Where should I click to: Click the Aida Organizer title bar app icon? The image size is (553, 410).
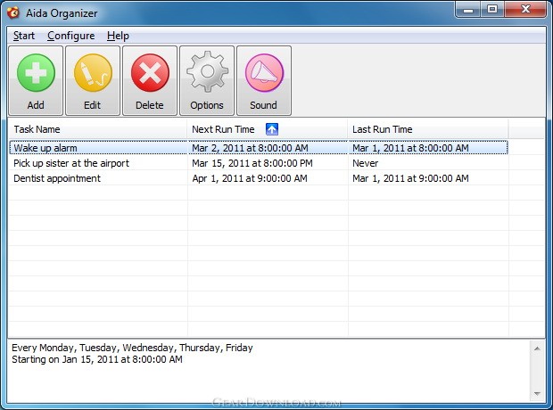point(13,12)
